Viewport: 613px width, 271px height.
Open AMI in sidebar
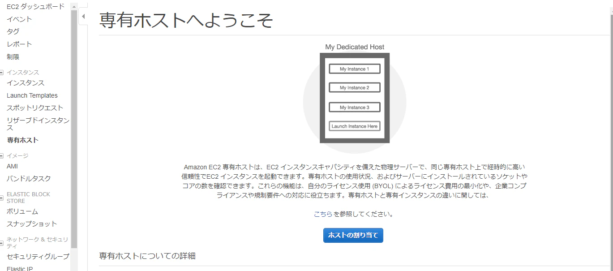tap(12, 166)
